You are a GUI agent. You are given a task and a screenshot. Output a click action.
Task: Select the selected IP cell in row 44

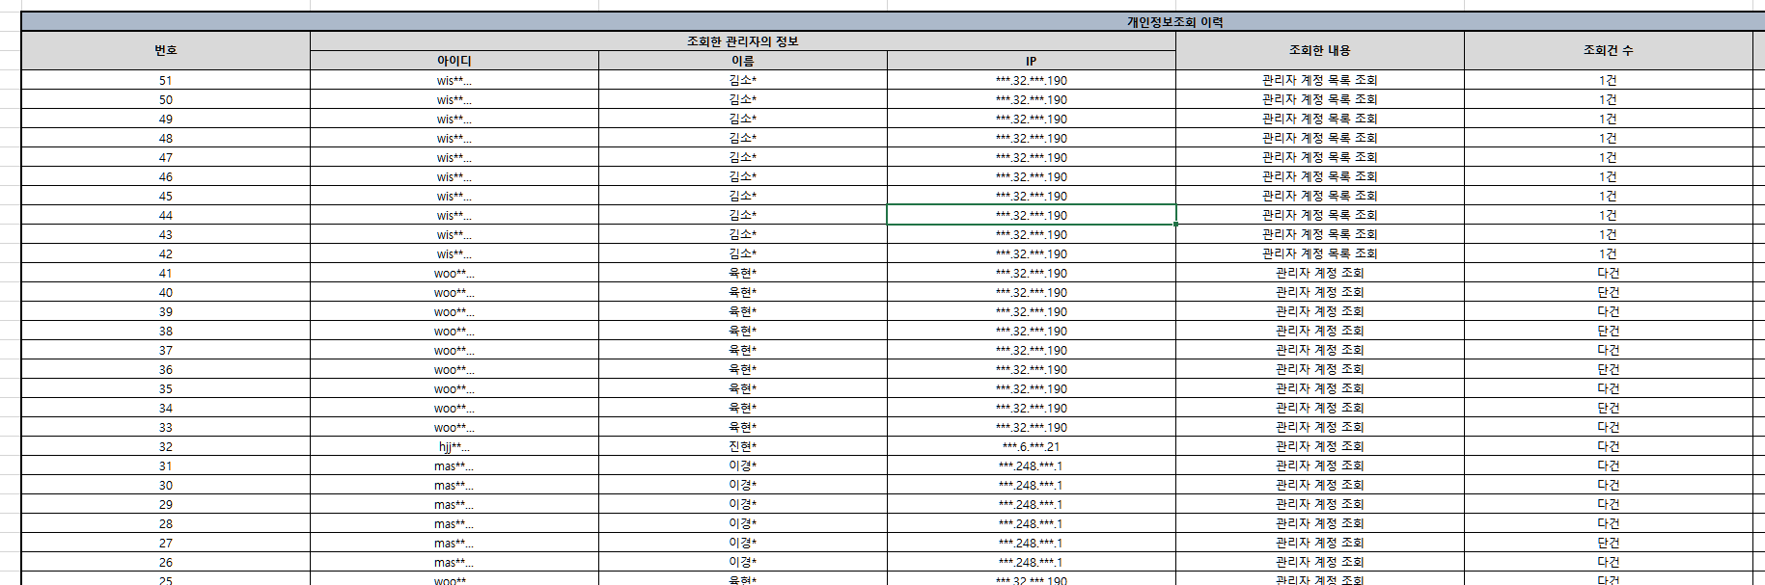pos(1031,215)
